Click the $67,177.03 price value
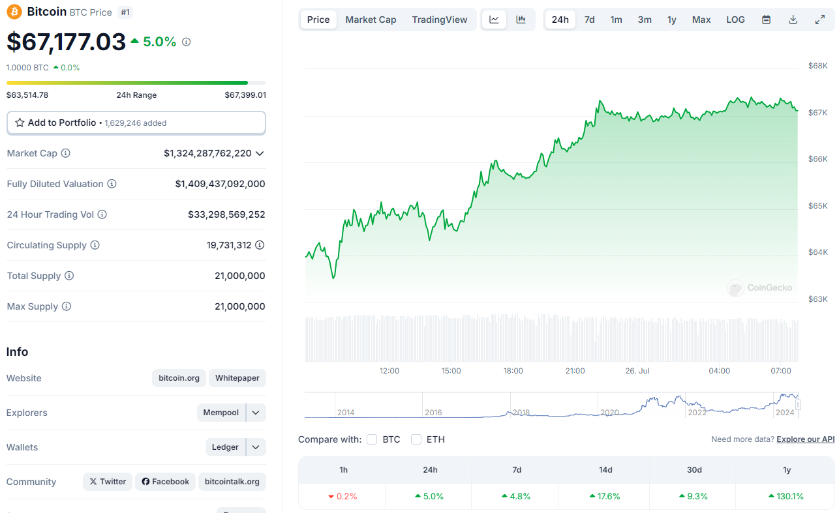 pos(66,42)
